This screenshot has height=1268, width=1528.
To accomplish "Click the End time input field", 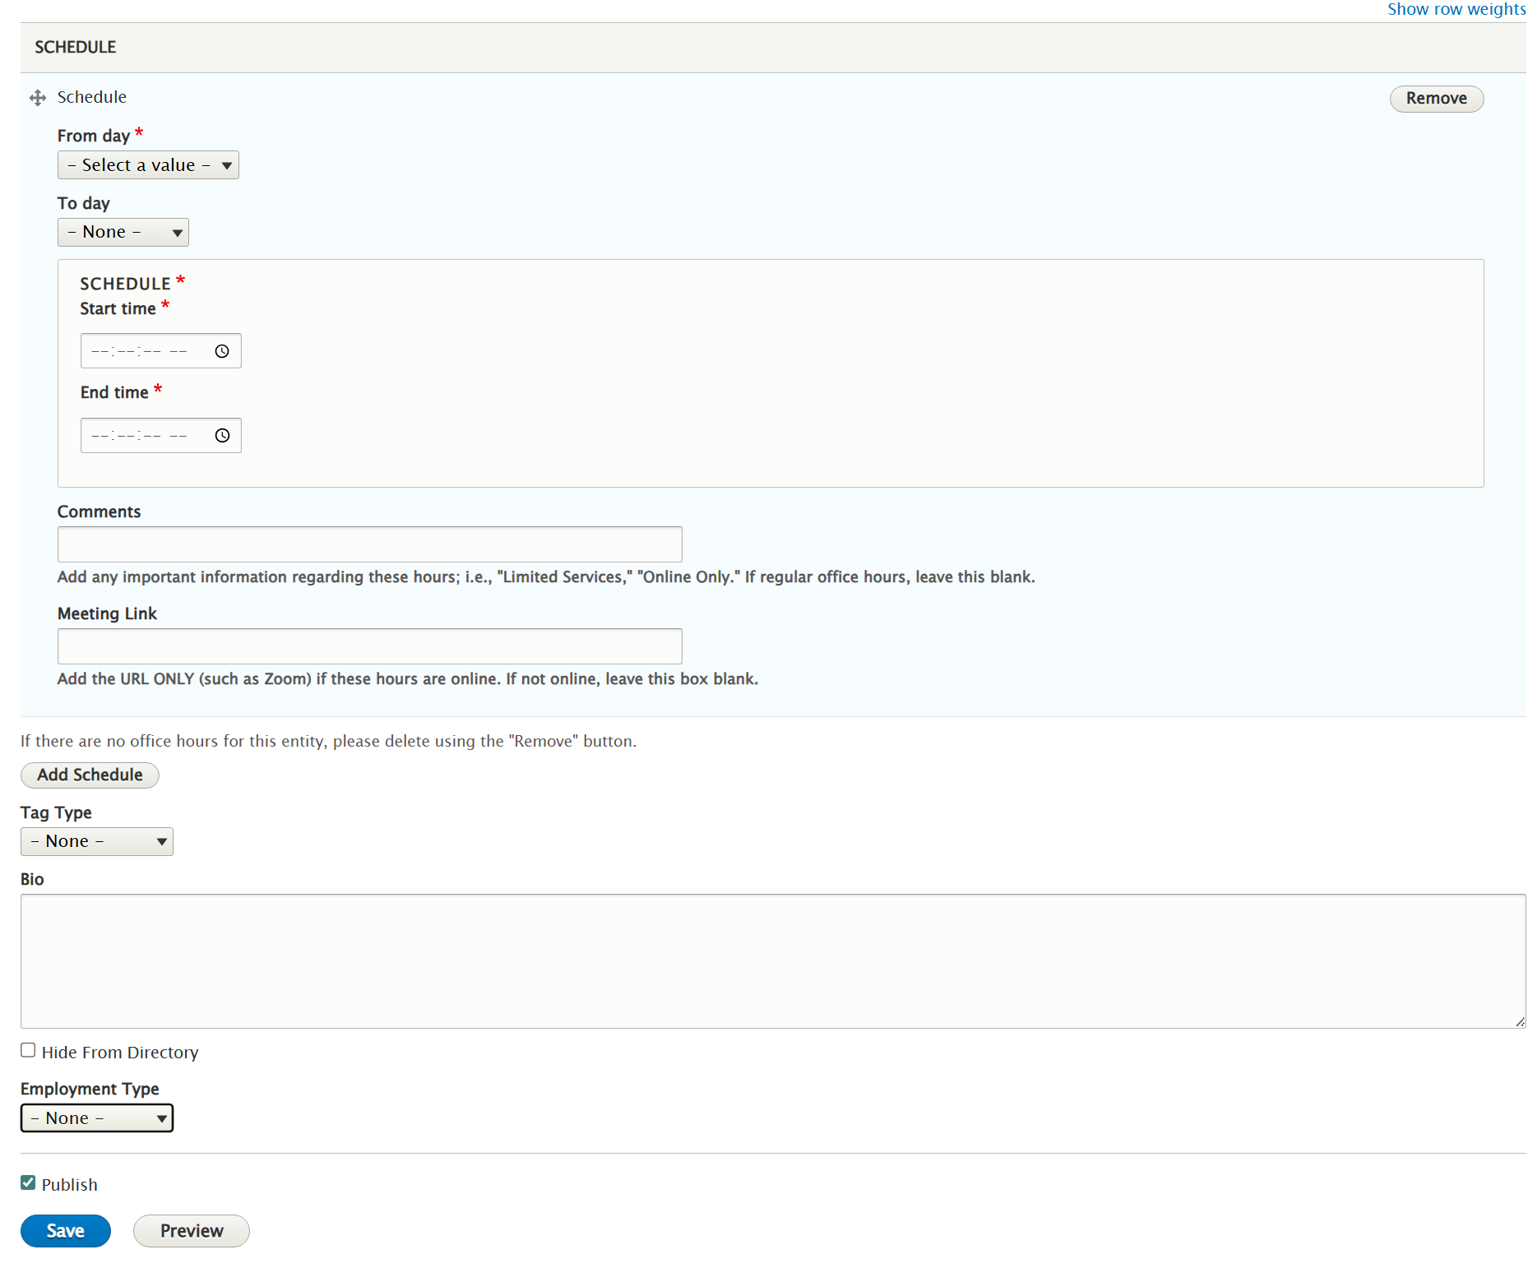I will point(140,435).
